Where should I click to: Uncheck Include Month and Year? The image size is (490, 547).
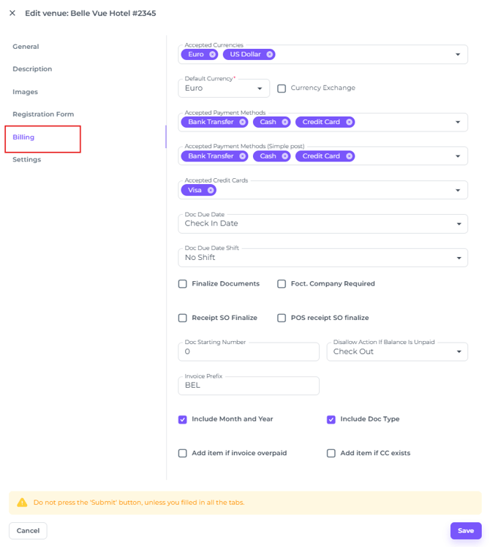[x=183, y=419]
